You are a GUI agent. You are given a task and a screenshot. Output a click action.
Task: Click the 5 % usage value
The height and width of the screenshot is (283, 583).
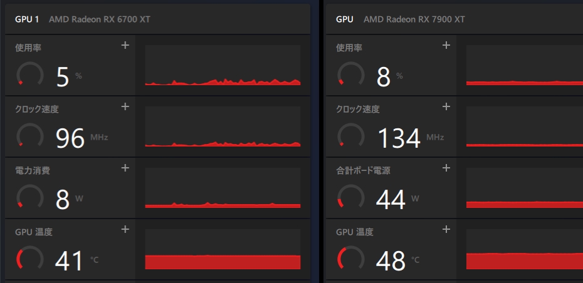[x=69, y=77]
